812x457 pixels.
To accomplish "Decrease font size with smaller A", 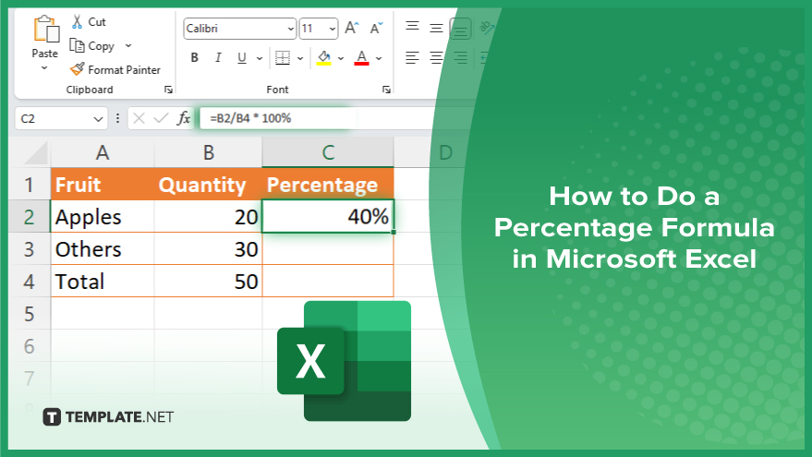I will (377, 28).
